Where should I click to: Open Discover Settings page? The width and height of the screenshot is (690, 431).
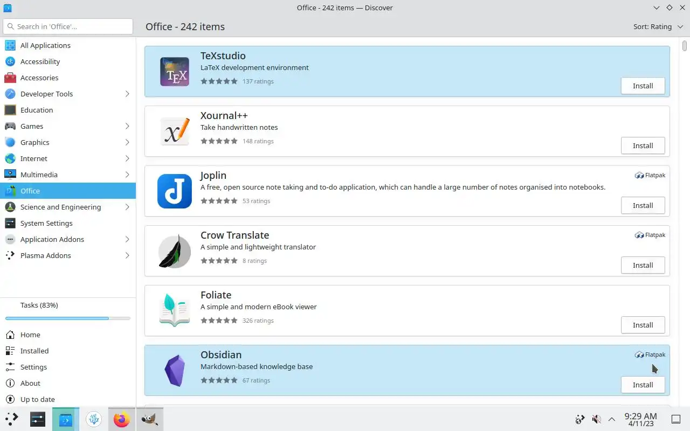68,367
